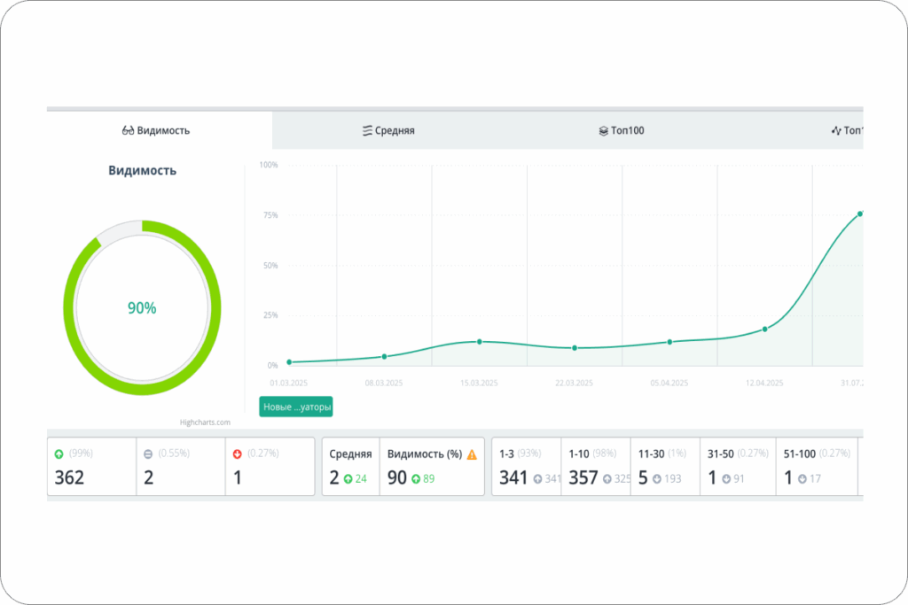Click the grey arrow next to 91
This screenshot has width=908, height=605.
[726, 479]
